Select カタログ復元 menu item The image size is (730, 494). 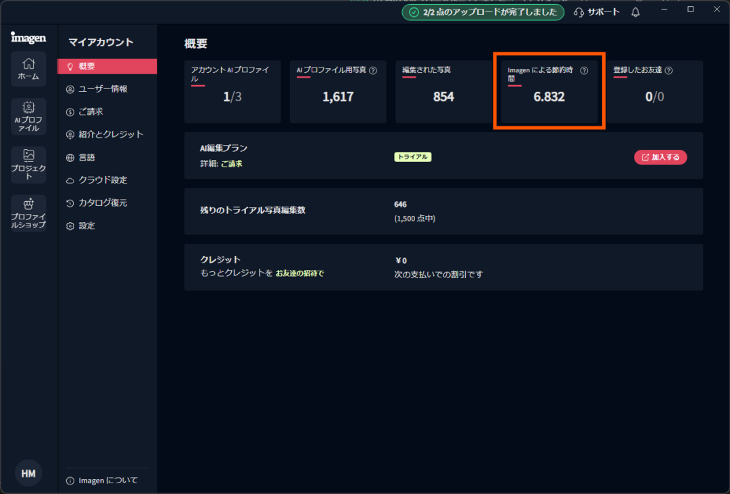click(x=102, y=203)
